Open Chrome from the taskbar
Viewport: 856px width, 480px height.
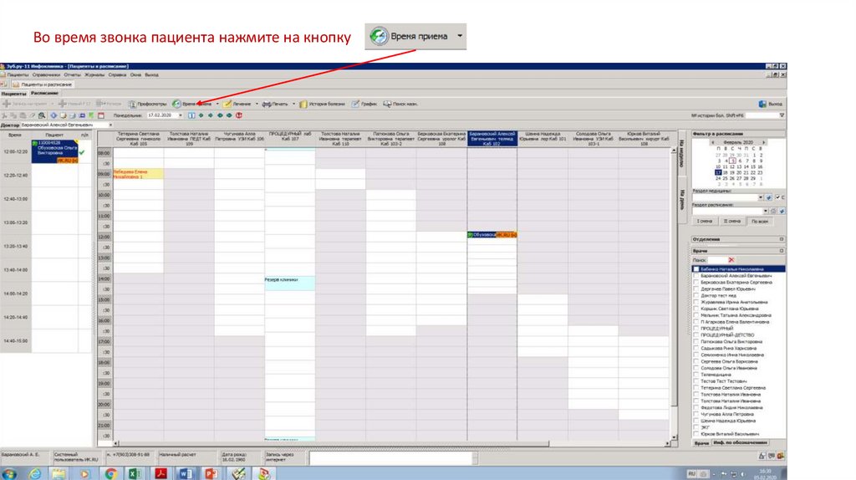111,473
